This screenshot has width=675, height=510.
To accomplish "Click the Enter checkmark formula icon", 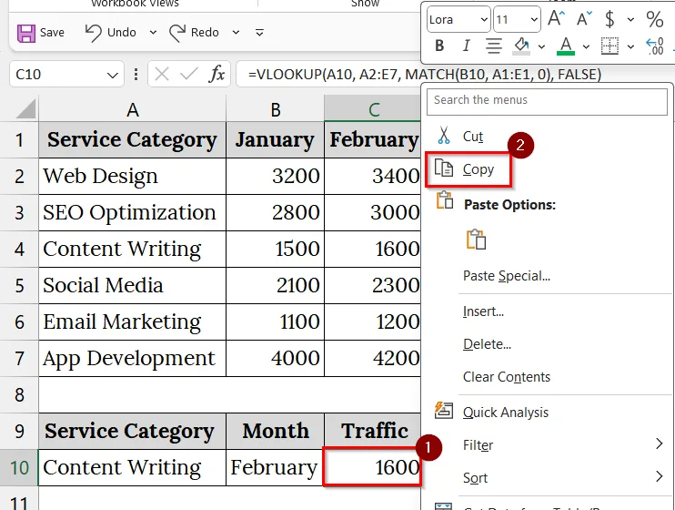I will click(188, 75).
